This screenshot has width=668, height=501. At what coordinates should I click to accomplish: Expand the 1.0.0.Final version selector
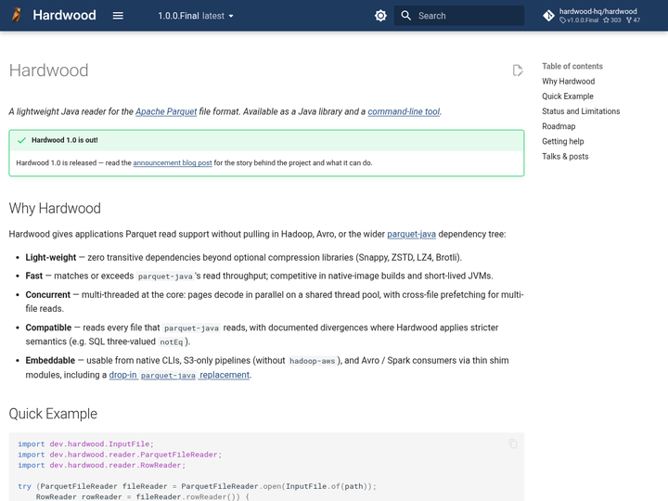pos(196,16)
